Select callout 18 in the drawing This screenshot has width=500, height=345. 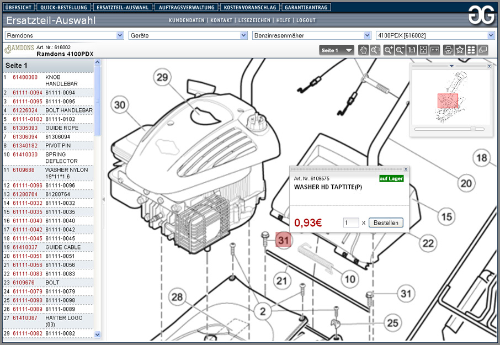click(481, 157)
